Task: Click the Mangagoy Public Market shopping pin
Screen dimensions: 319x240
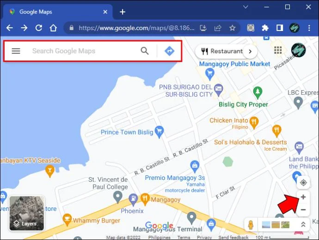Action: (210, 74)
